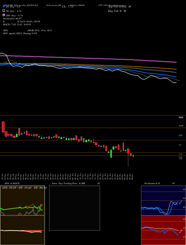Click the tall first red candlestick
186x245 pixels.
3,127
